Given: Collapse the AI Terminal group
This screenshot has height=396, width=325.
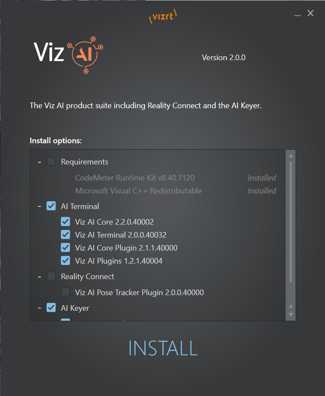Looking at the screenshot, I should click(x=39, y=206).
